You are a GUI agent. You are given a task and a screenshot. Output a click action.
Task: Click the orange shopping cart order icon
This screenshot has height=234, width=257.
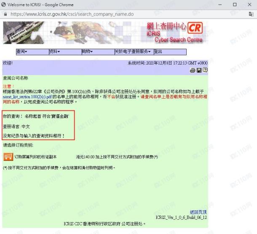pyautogui.click(x=8, y=157)
